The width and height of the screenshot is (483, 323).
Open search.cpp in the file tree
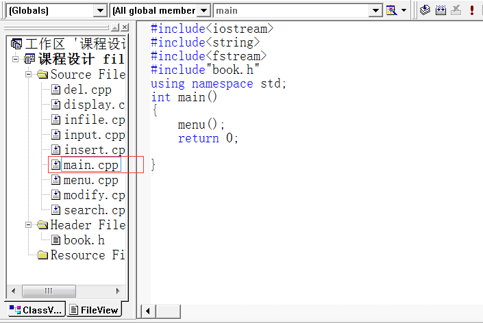95,210
